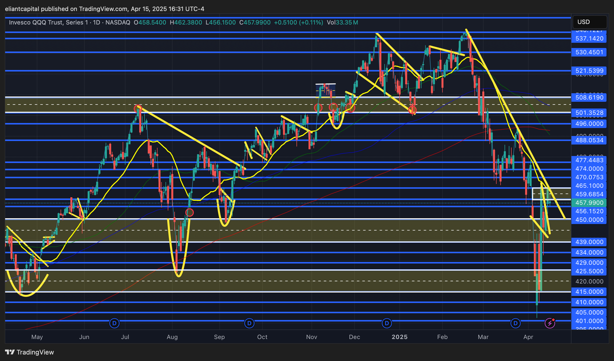This screenshot has height=361, width=614.
Task: Click the dividend marker between Dec and 2025
Action: [x=387, y=323]
